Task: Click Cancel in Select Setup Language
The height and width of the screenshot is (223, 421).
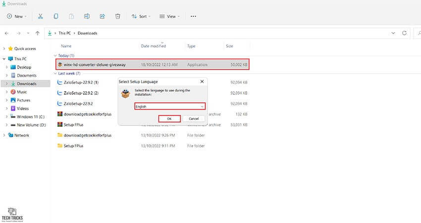Action: [x=194, y=119]
